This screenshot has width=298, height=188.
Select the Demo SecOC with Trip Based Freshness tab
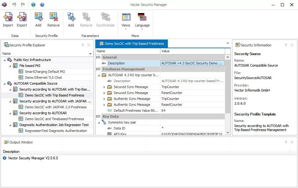(x=131, y=44)
